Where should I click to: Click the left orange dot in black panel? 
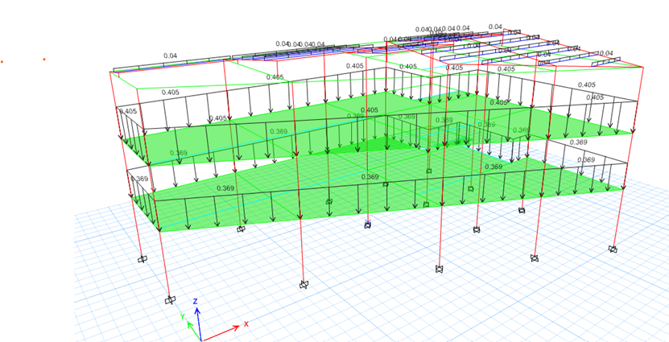2,61
